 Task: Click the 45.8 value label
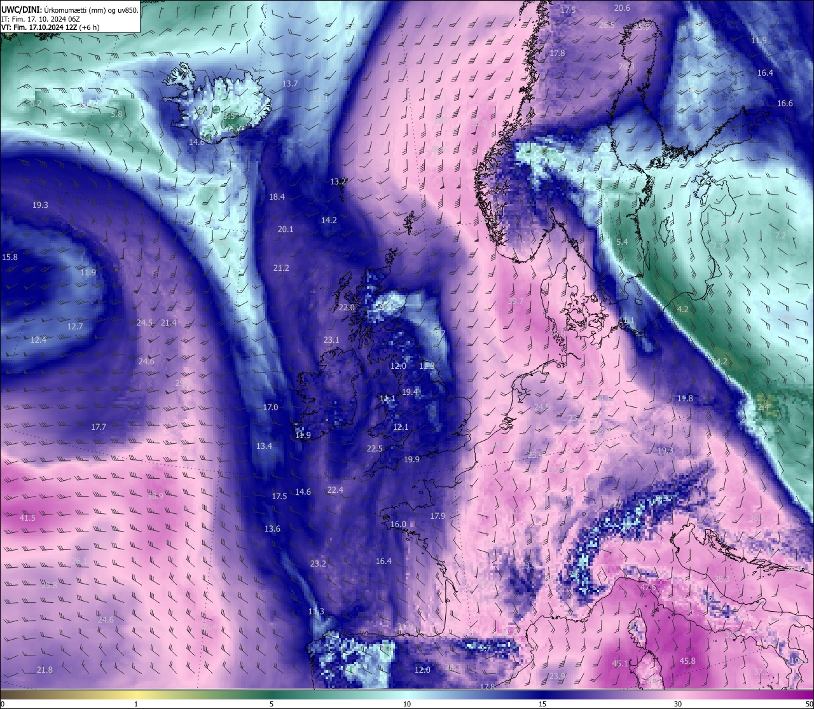coord(687,661)
